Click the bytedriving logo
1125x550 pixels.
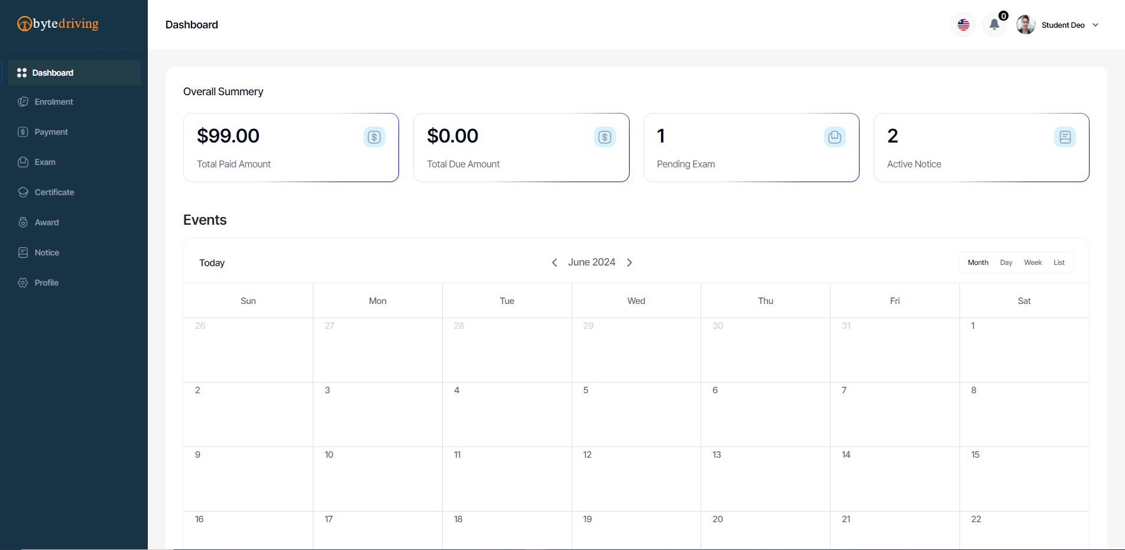coord(58,24)
